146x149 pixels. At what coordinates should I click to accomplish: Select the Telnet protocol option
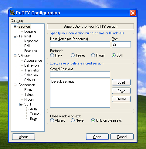pos(73,55)
